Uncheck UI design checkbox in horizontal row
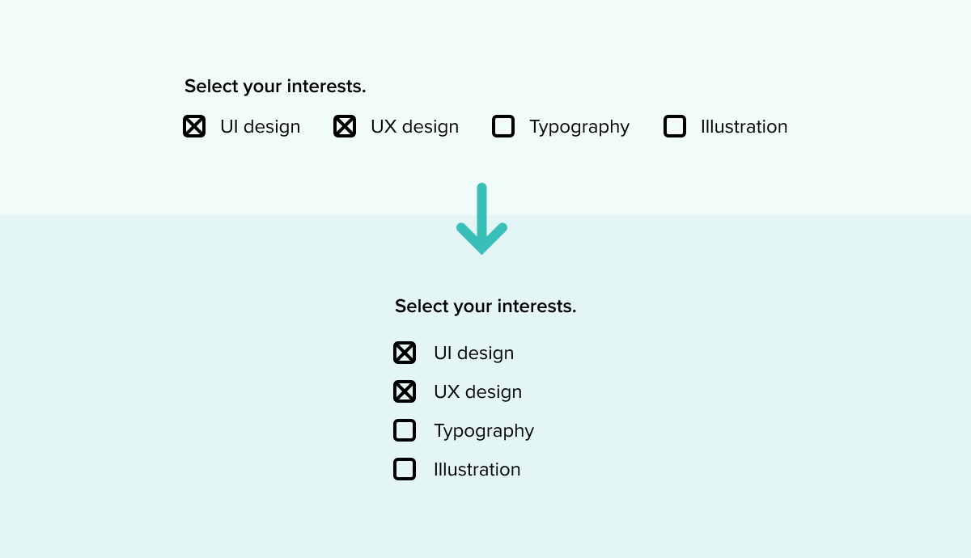 click(x=194, y=126)
